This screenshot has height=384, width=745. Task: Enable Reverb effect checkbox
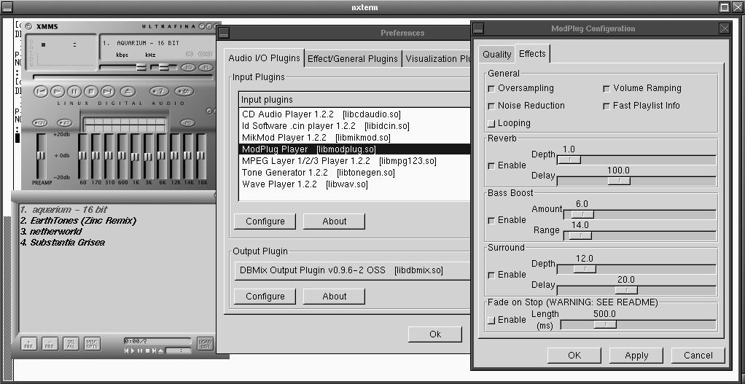[x=491, y=166]
